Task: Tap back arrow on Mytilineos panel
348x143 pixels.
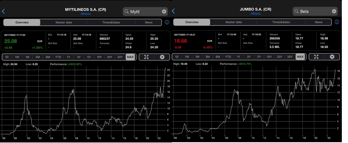Action: [3, 11]
